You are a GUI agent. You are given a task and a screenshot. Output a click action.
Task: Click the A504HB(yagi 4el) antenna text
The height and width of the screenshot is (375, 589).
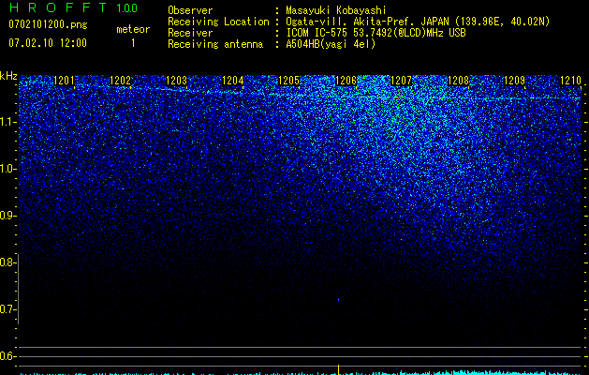tap(331, 44)
